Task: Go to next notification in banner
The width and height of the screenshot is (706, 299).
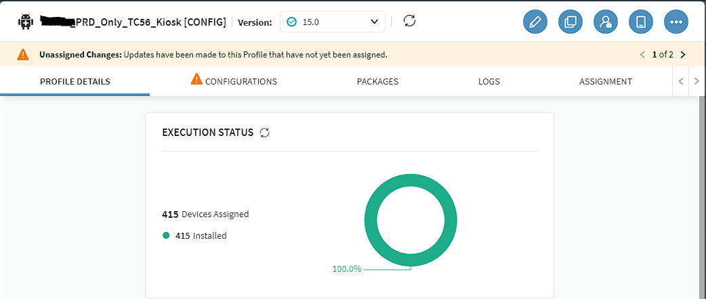Action: [682, 55]
